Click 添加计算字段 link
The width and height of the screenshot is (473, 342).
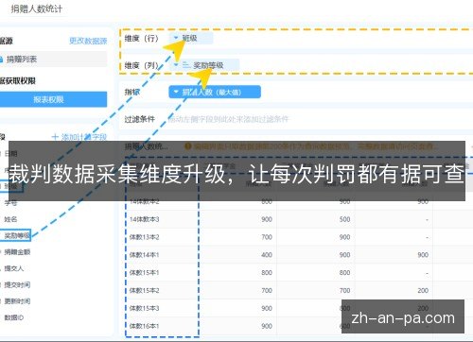tap(79, 137)
